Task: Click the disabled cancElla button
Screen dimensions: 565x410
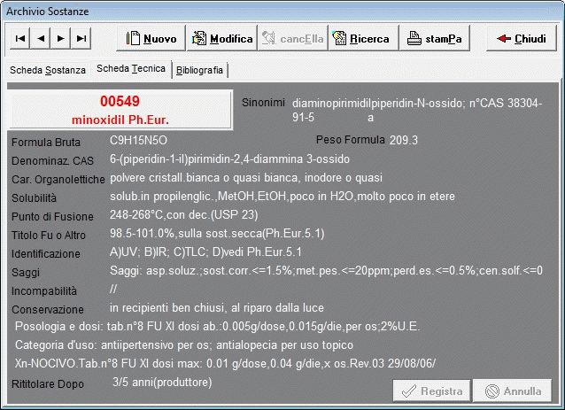Action: click(292, 38)
